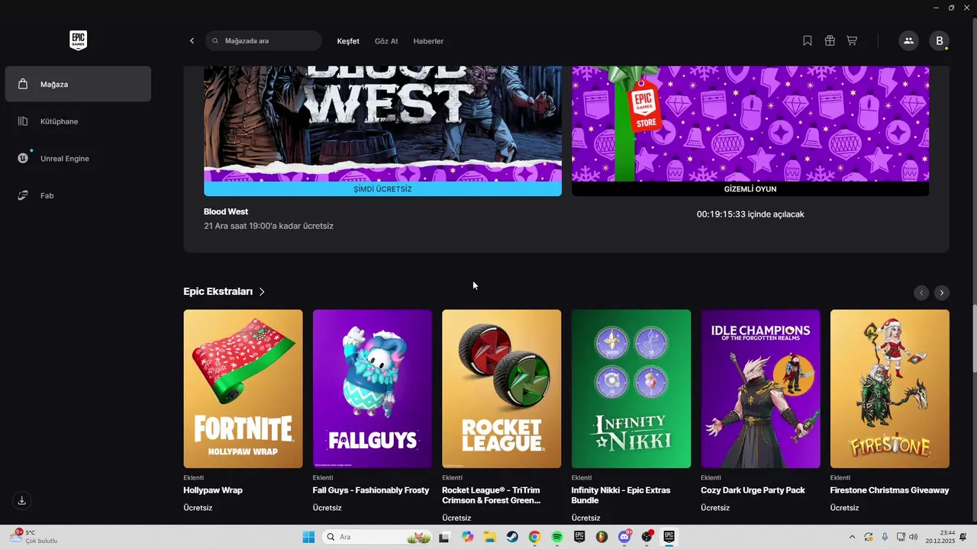Switch to the Haberler tab

point(428,41)
